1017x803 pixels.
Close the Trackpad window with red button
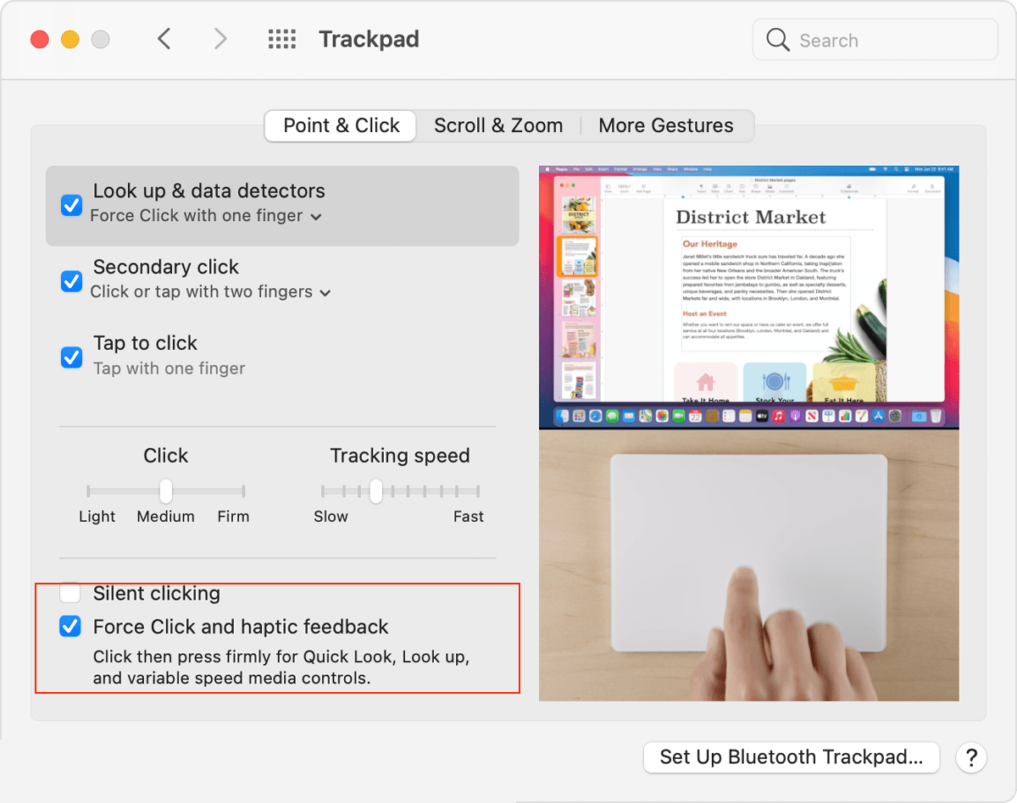[x=40, y=39]
